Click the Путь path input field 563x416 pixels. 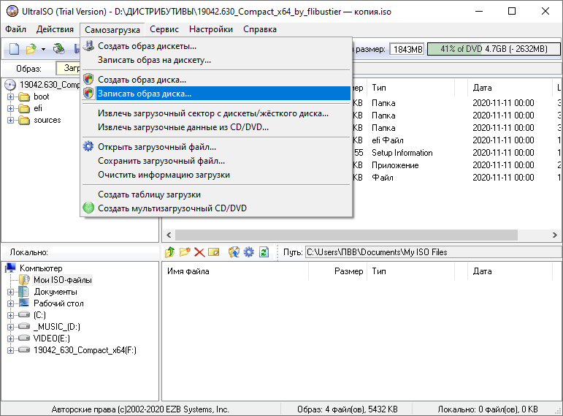coord(433,252)
